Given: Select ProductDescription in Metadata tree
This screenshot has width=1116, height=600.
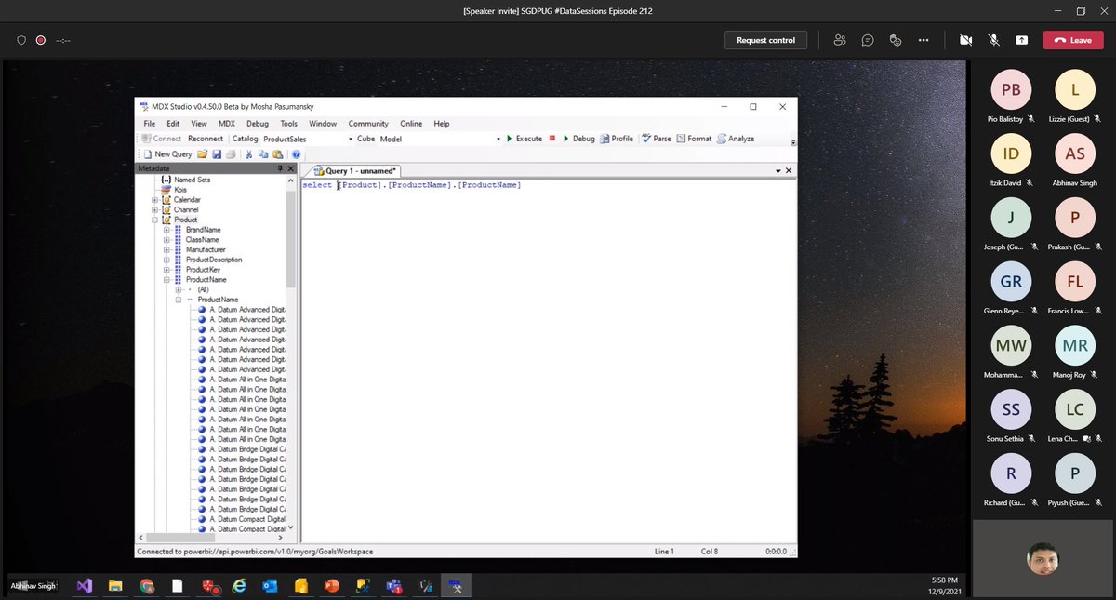Looking at the screenshot, I should [213, 260].
